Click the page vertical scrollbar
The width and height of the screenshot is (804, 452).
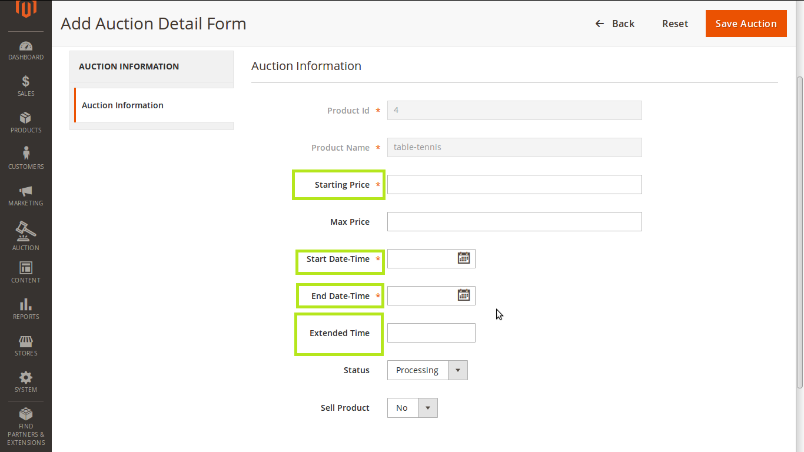pos(799,232)
